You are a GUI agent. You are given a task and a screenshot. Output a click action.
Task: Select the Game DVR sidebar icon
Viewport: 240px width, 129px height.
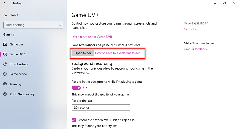click(x=5, y=54)
